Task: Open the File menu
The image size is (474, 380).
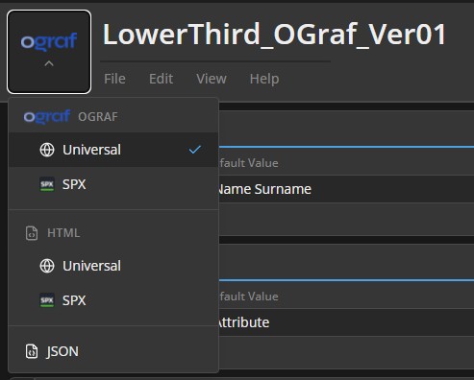Action: pos(114,79)
